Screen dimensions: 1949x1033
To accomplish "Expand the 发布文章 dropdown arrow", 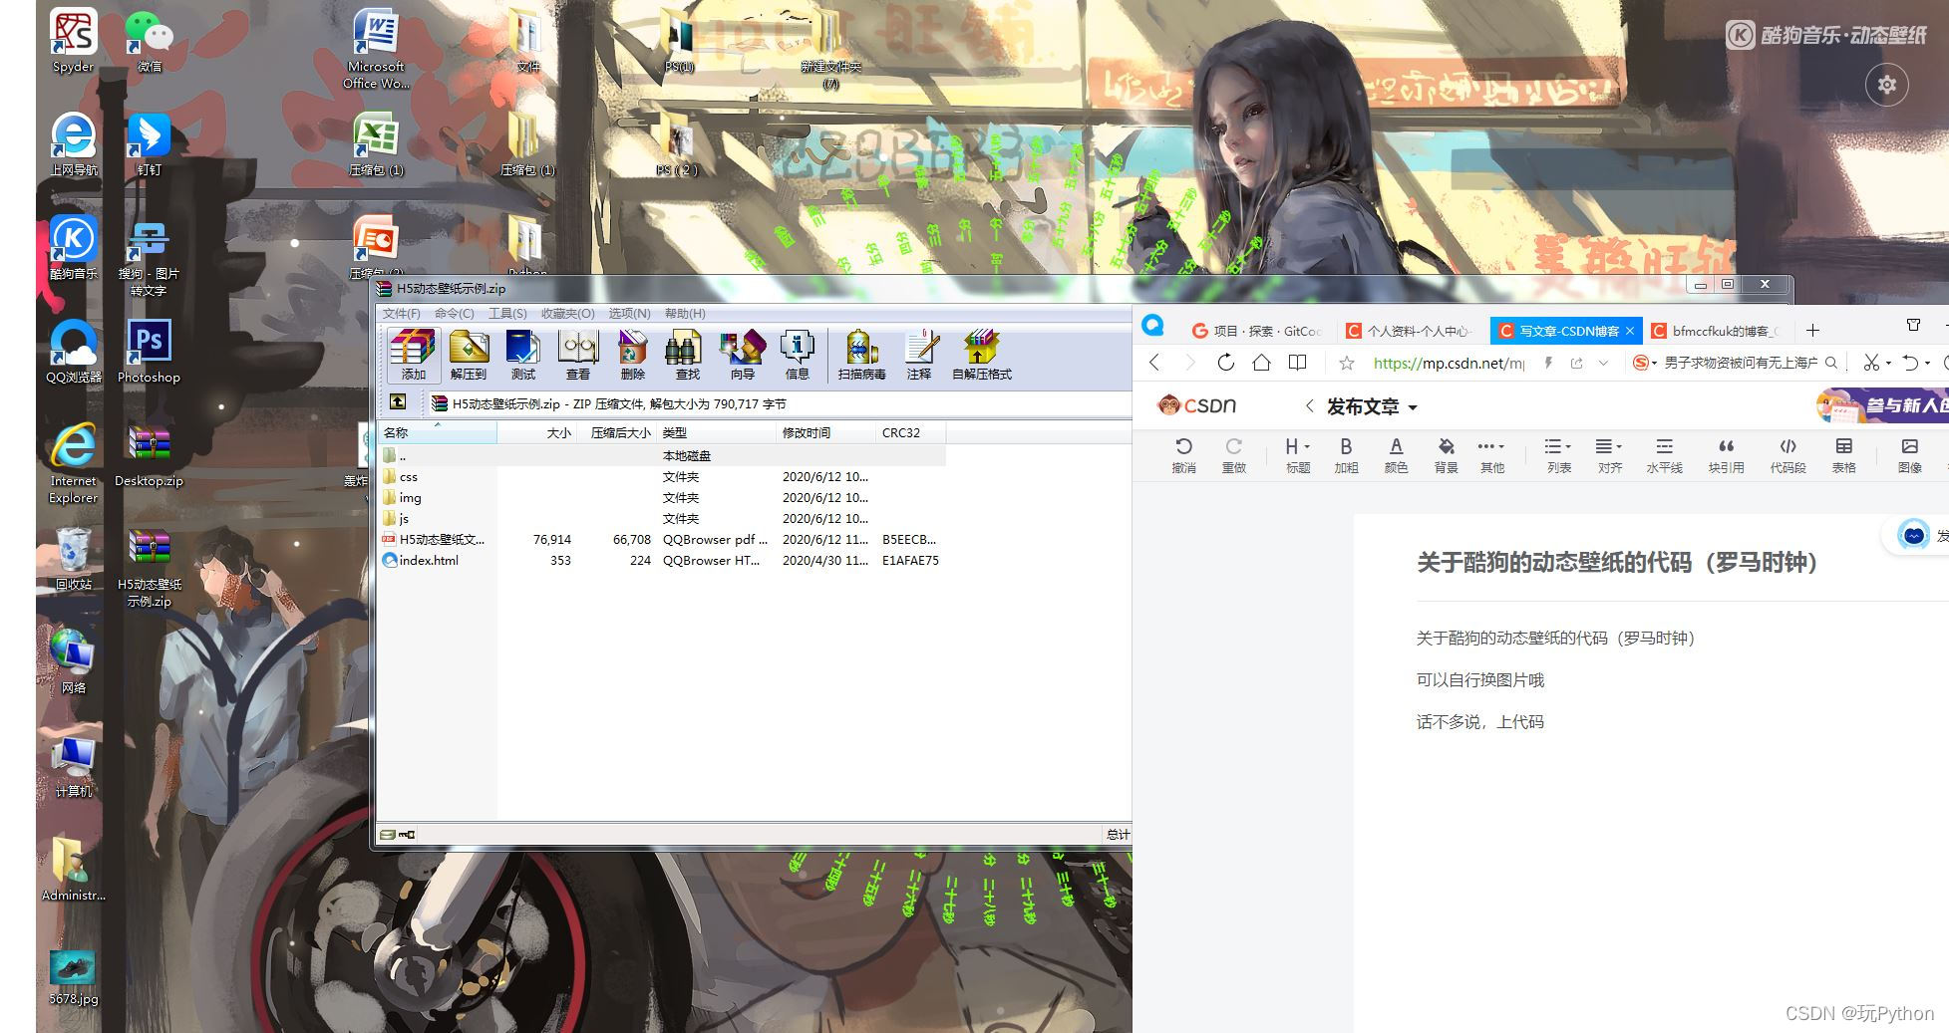I will pyautogui.click(x=1413, y=407).
